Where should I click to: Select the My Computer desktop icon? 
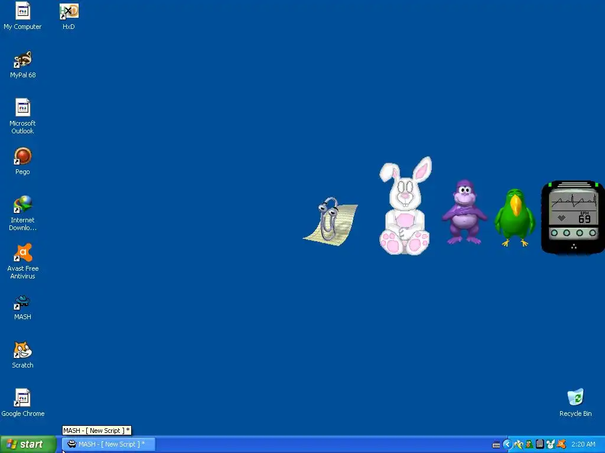pyautogui.click(x=22, y=16)
